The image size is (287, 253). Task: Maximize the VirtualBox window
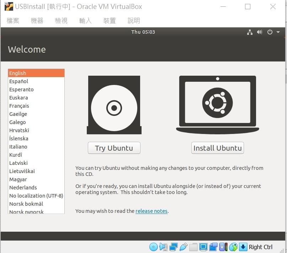click(x=248, y=7)
